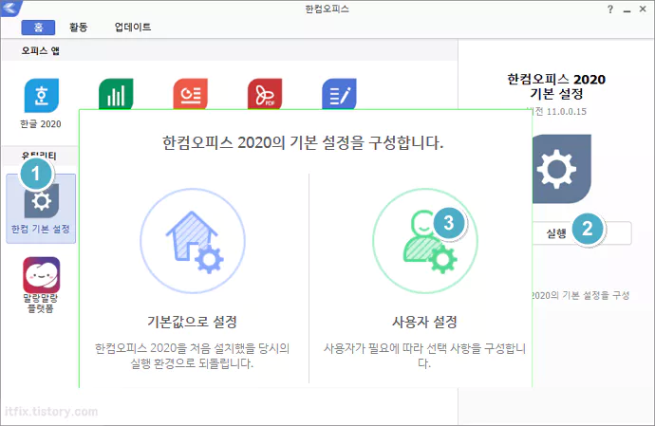Open the 활동 tab

(x=79, y=28)
